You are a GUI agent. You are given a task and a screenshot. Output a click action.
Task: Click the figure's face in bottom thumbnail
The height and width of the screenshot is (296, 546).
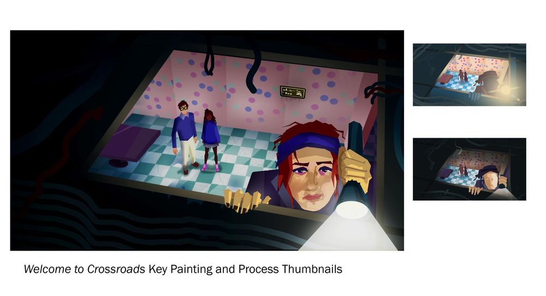[490, 181]
